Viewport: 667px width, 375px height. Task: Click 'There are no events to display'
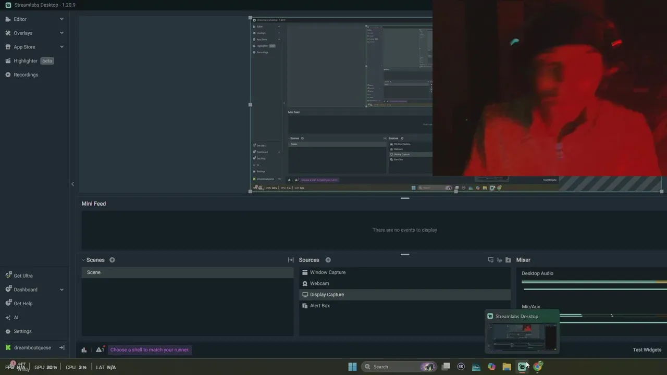[405, 230]
